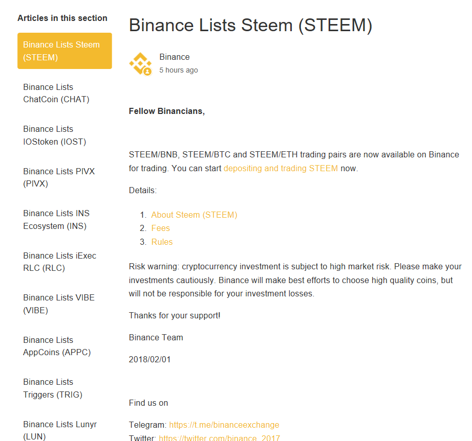Click the article title Binance Lists Steem (STEEM)
This screenshot has width=472, height=441.
coord(250,25)
